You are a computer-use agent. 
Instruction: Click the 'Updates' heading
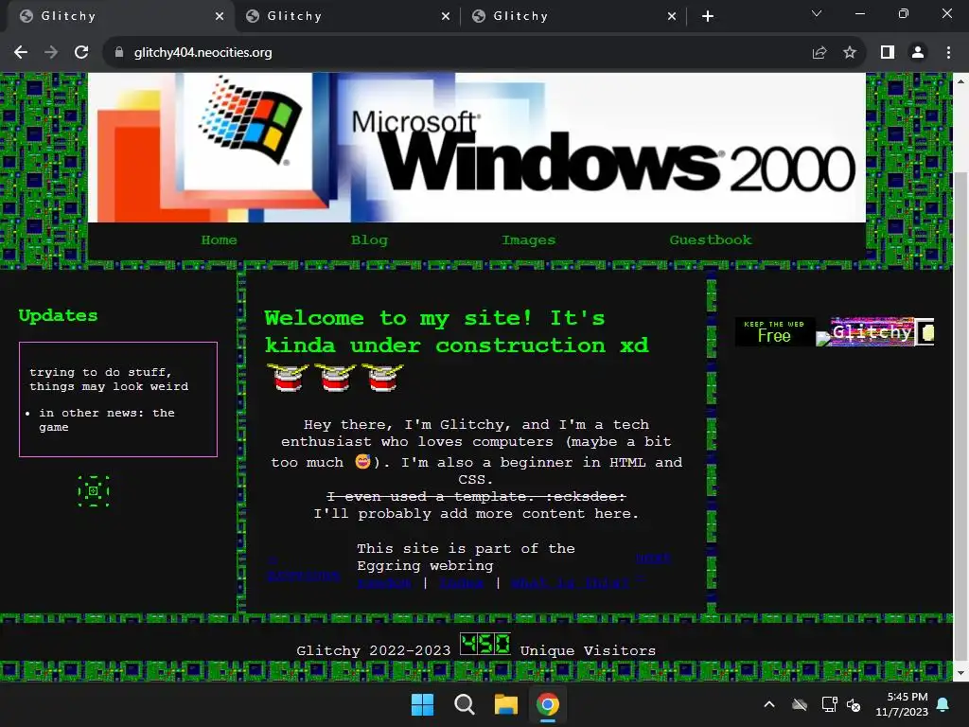(x=58, y=315)
